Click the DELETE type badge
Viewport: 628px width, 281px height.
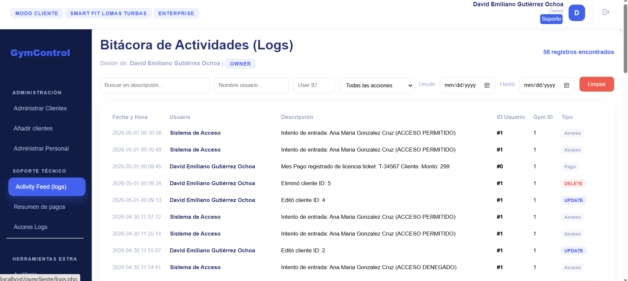coord(573,183)
